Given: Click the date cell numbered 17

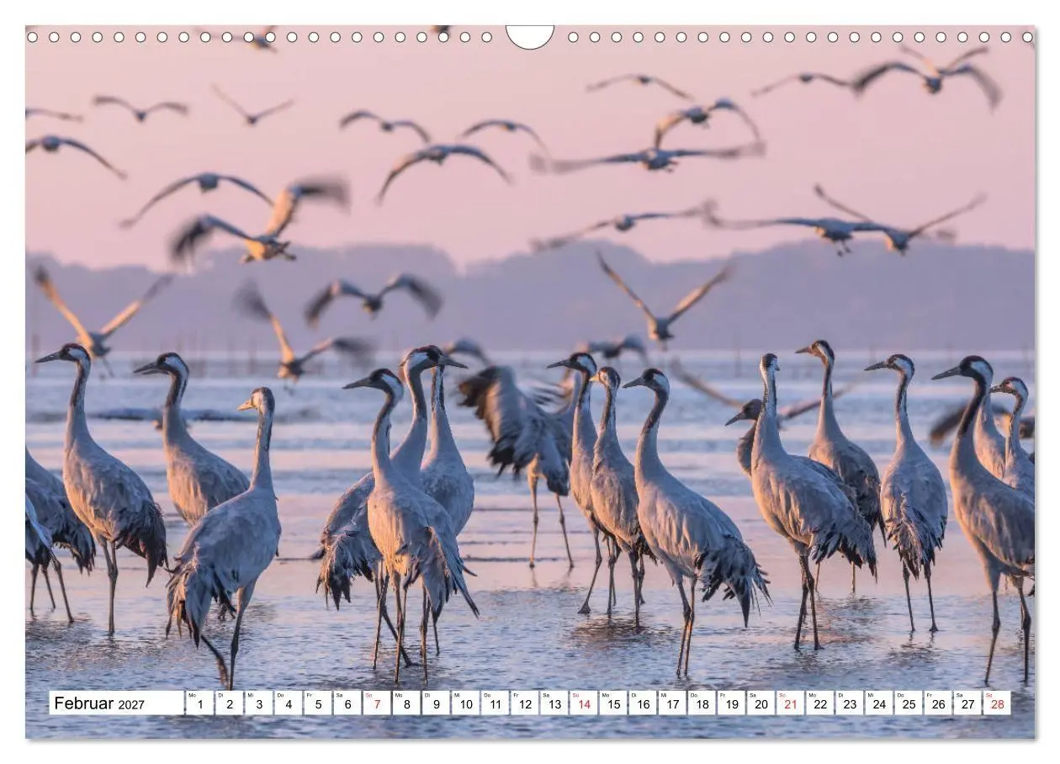Looking at the screenshot, I should tap(672, 703).
